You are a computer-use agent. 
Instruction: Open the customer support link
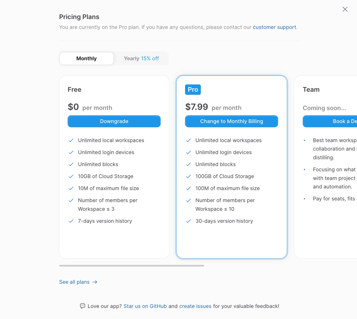tap(274, 27)
